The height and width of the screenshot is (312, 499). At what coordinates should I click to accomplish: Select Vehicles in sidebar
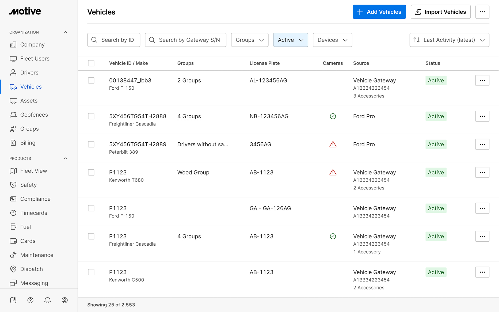point(31,87)
